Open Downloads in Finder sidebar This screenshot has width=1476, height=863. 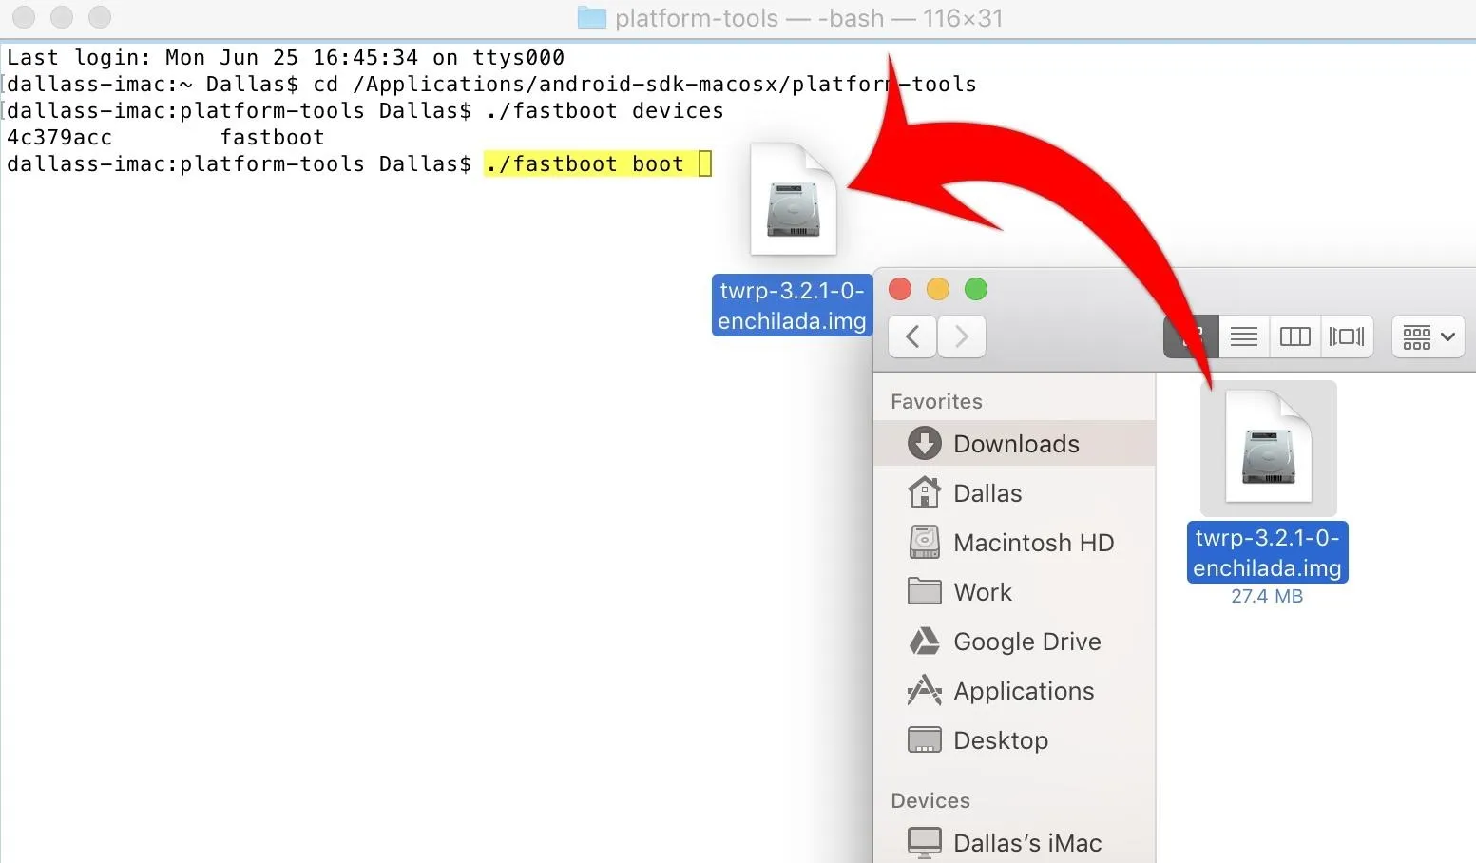(x=1014, y=444)
